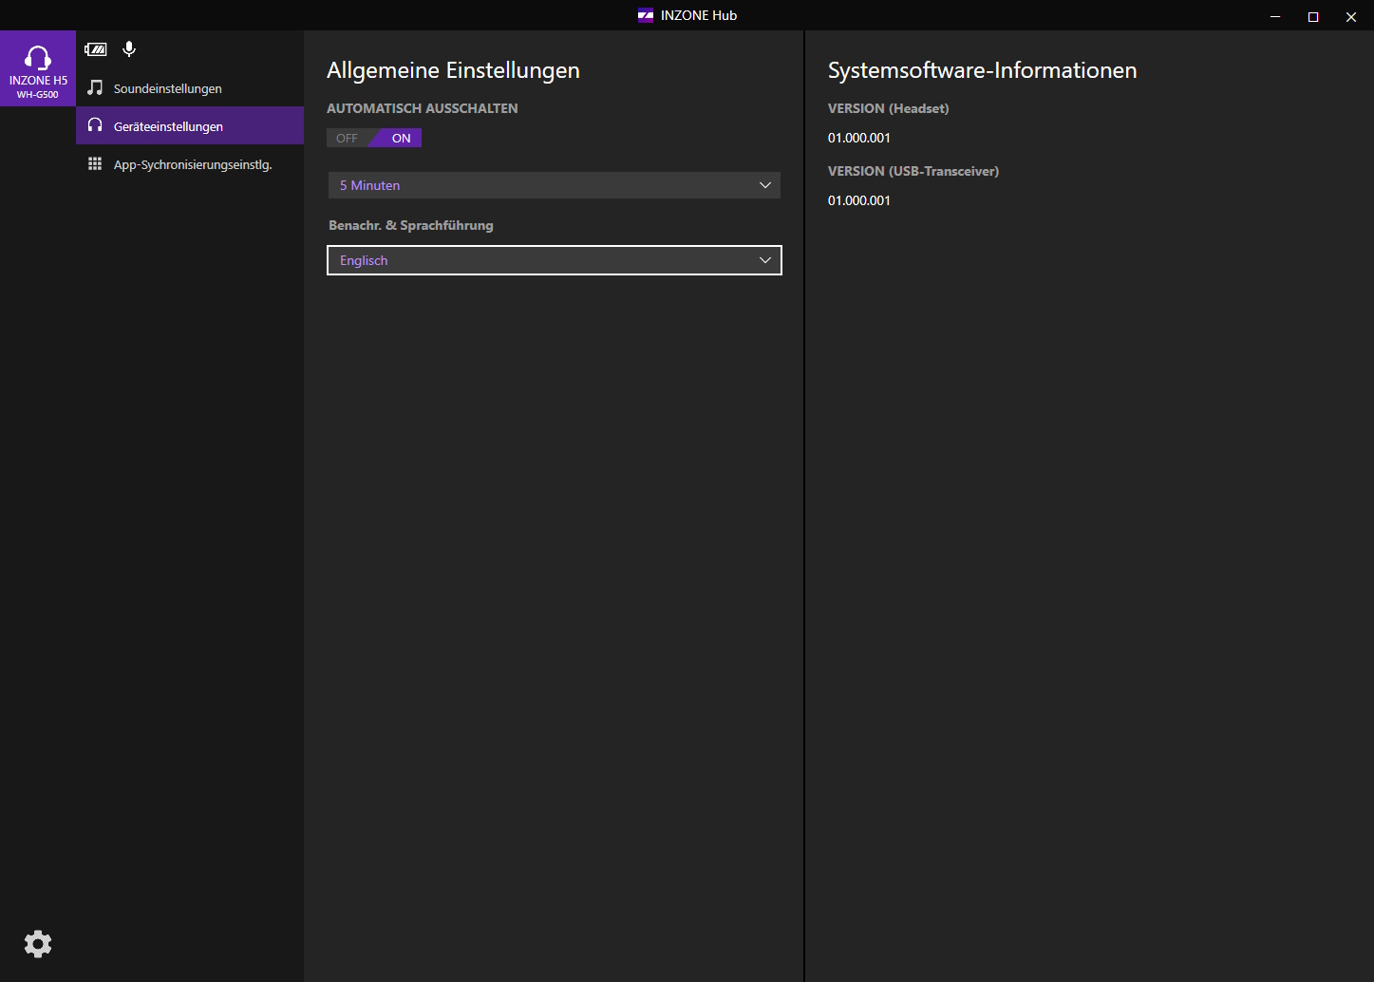This screenshot has width=1374, height=982.
Task: Select the Geräteeinstellungen menu label
Action: coord(168,126)
